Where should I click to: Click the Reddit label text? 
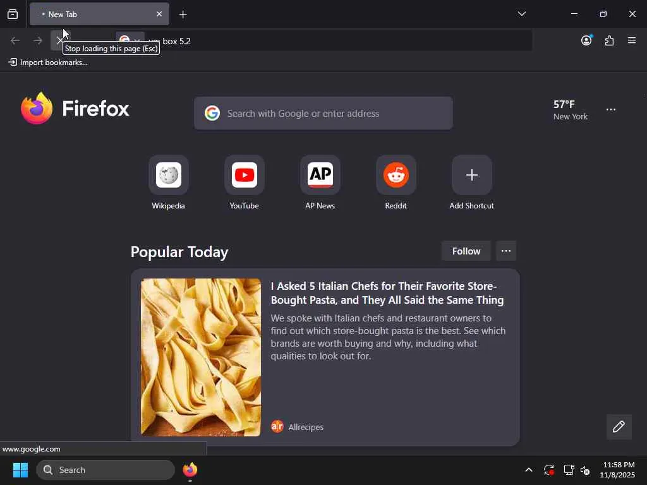pos(396,206)
